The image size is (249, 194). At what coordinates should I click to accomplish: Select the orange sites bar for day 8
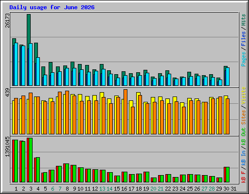point(67,113)
